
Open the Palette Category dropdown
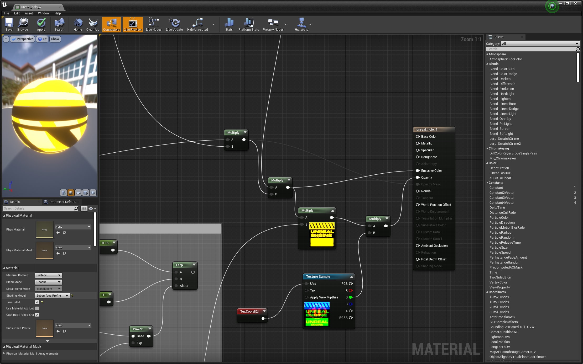pos(540,44)
